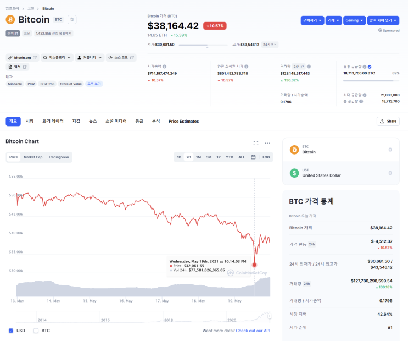
Task: Click the Share button
Action: point(388,121)
